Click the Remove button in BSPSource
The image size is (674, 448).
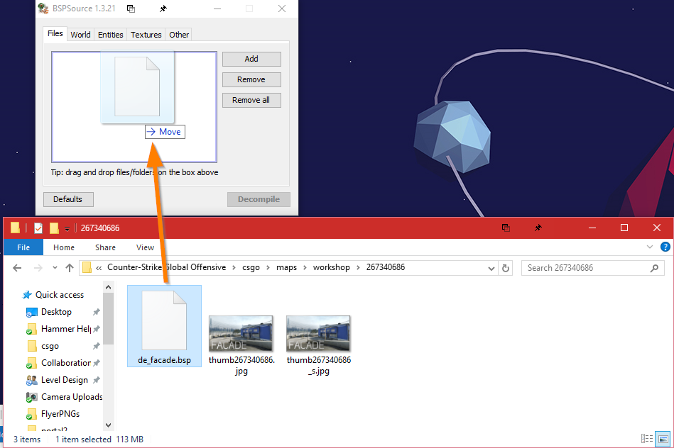[251, 79]
